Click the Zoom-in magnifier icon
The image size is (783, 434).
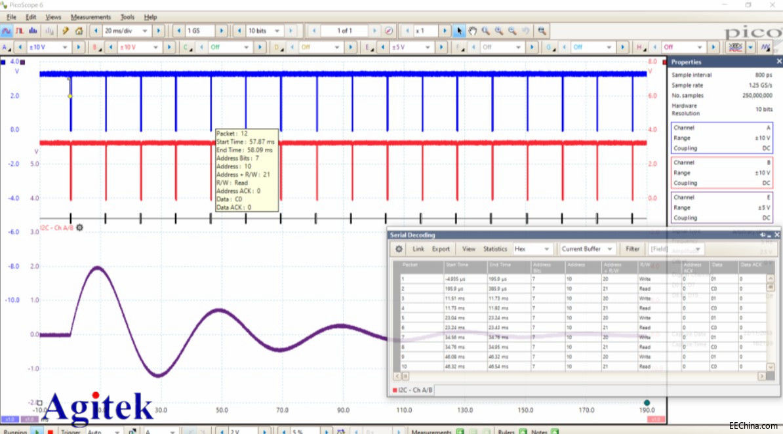pos(499,31)
